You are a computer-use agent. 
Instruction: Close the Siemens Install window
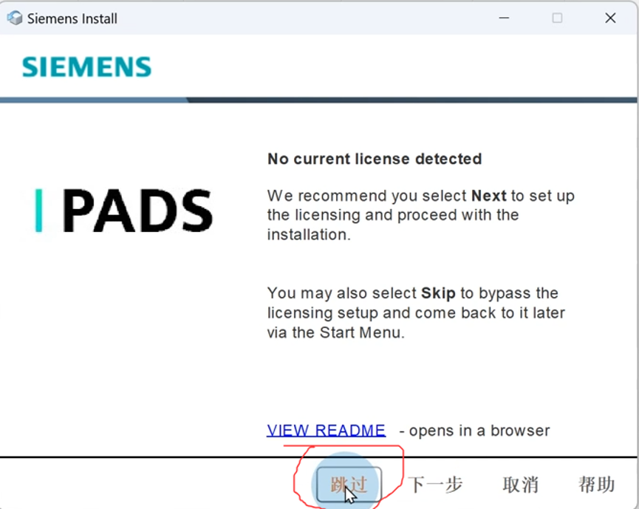pyautogui.click(x=610, y=18)
